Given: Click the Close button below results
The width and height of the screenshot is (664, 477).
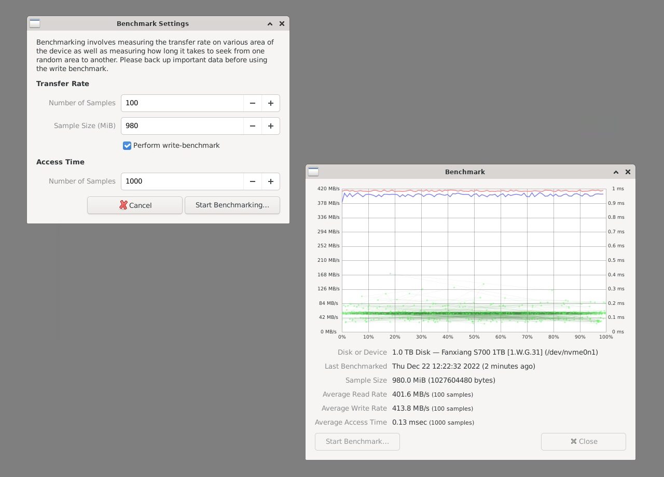Looking at the screenshot, I should click(x=583, y=442).
